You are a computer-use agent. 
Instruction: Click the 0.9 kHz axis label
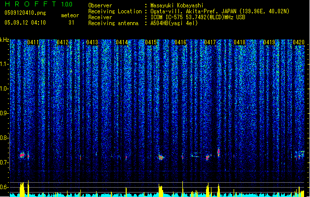(4, 113)
